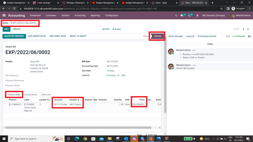Click the horizontal scrollbar under invoice lines
The width and height of the screenshot is (253, 142).
(x=78, y=127)
